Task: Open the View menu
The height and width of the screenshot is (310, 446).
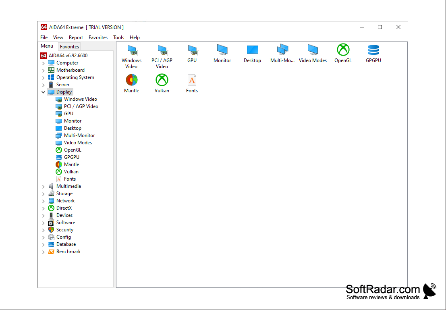Action: 58,37
